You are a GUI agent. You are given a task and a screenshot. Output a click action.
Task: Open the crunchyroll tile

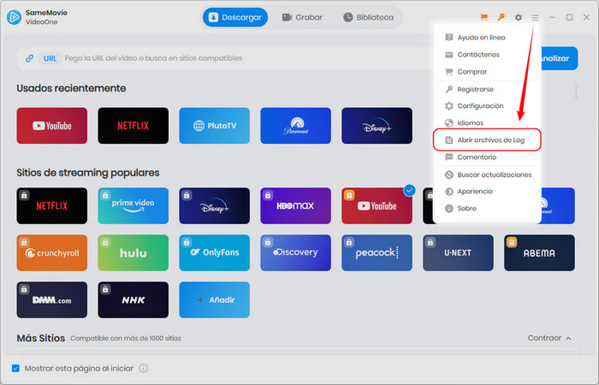pos(52,253)
